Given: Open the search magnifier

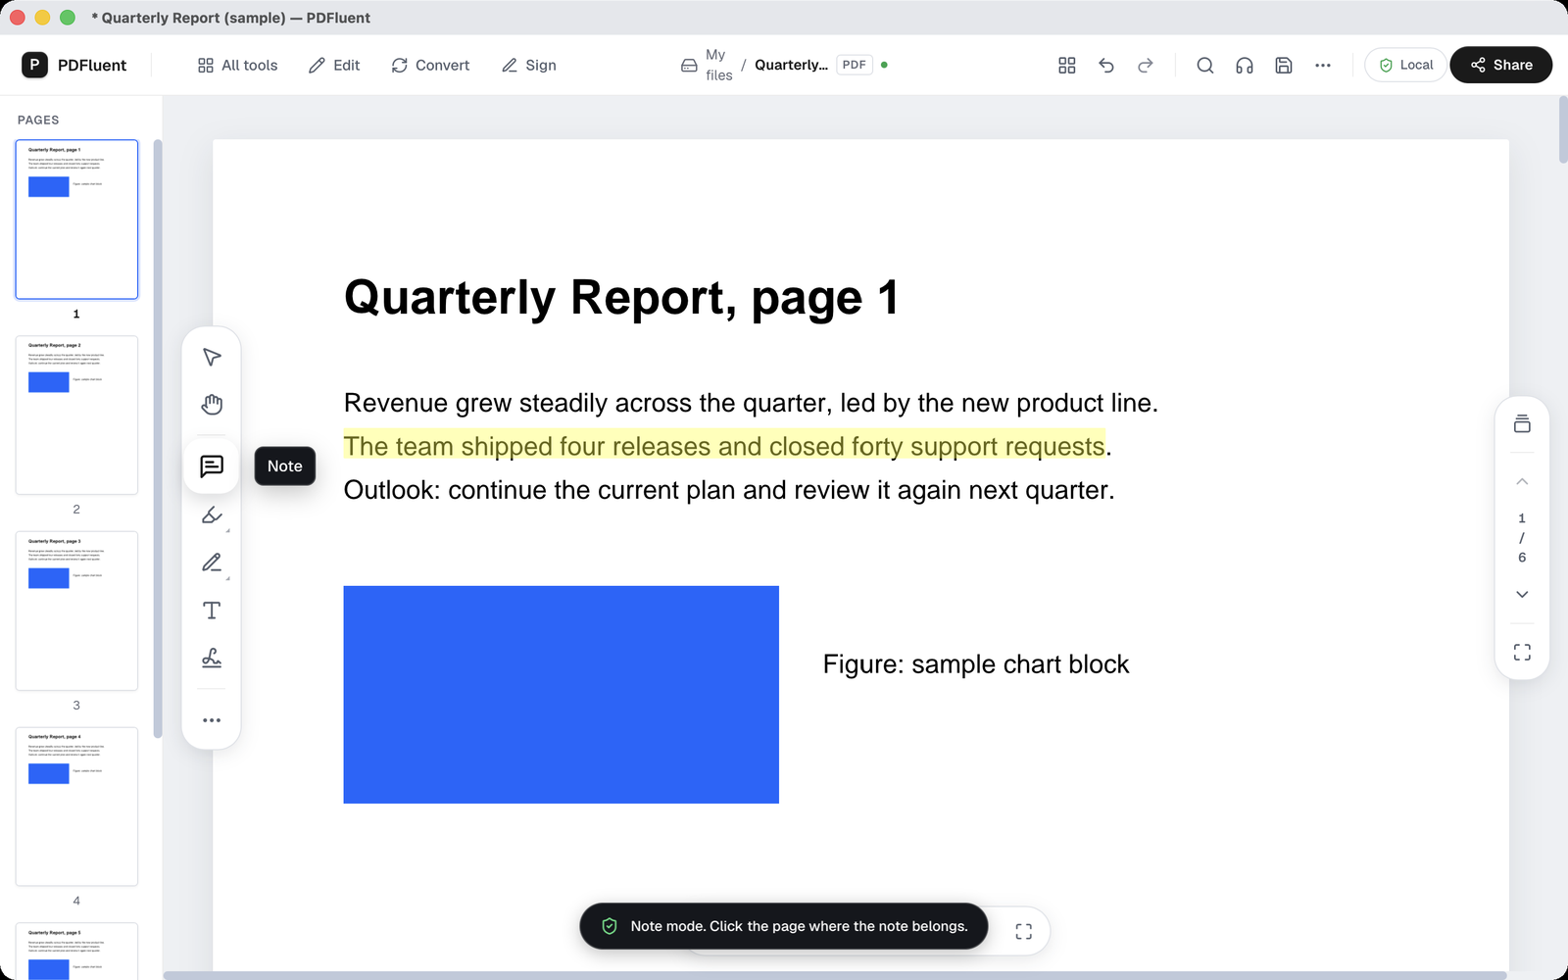Looking at the screenshot, I should point(1205,65).
